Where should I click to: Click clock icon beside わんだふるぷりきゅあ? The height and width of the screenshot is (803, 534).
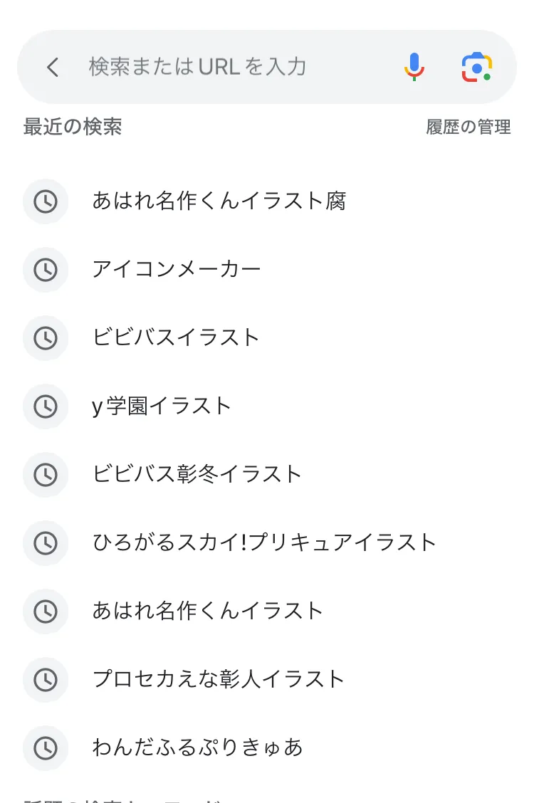pyautogui.click(x=46, y=748)
